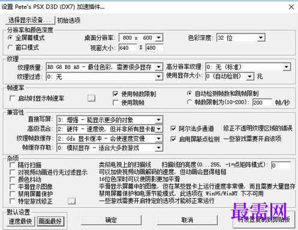298x230 pixels.
Task: Click the 速度最快 preset button
Action: tap(20, 221)
